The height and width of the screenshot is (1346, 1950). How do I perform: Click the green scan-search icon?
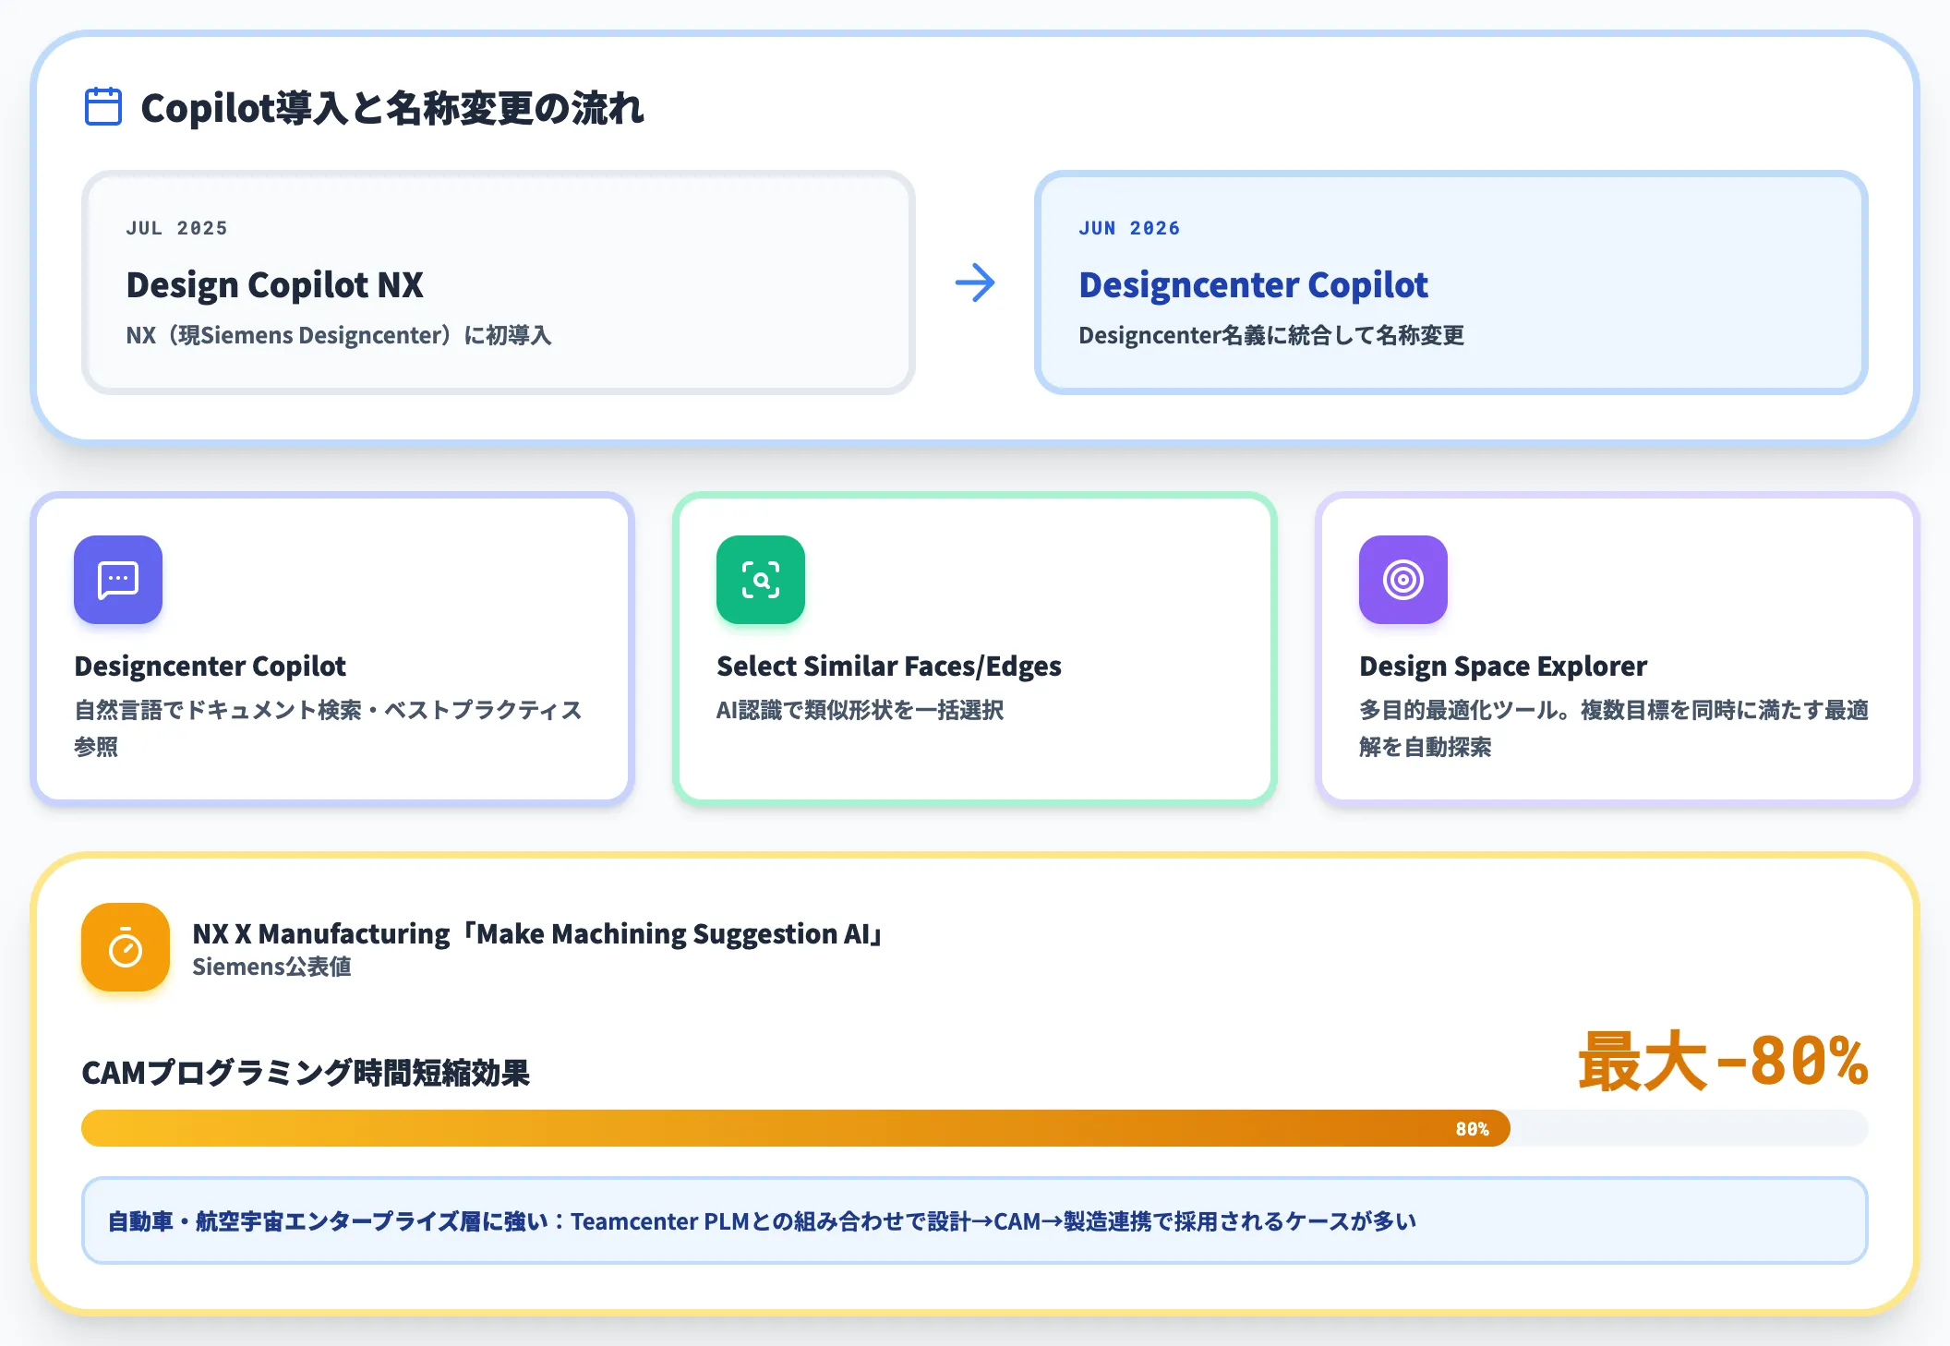click(x=761, y=580)
